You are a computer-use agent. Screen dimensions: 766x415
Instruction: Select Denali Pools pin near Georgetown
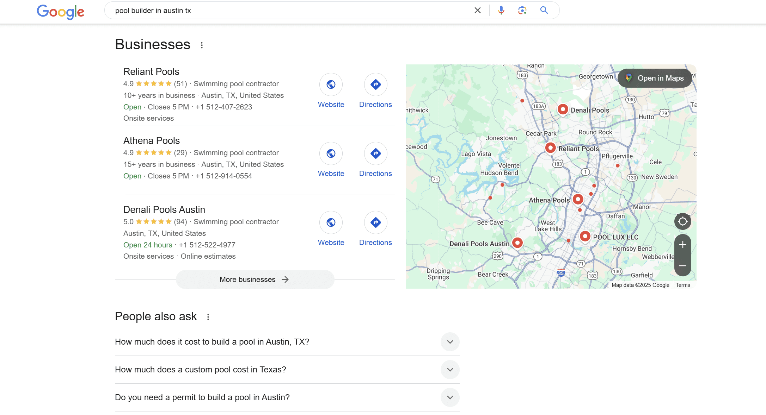(x=563, y=109)
